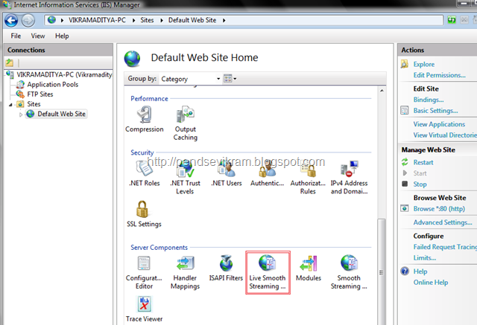
Task: Open Limits link
Action: [x=424, y=258]
